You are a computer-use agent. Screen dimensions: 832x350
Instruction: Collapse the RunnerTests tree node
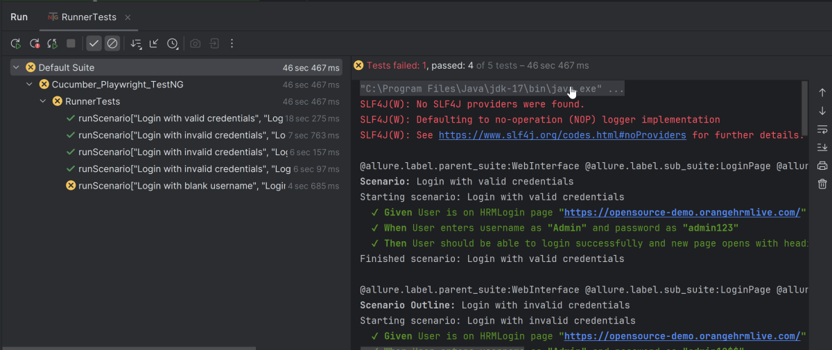[42, 101]
